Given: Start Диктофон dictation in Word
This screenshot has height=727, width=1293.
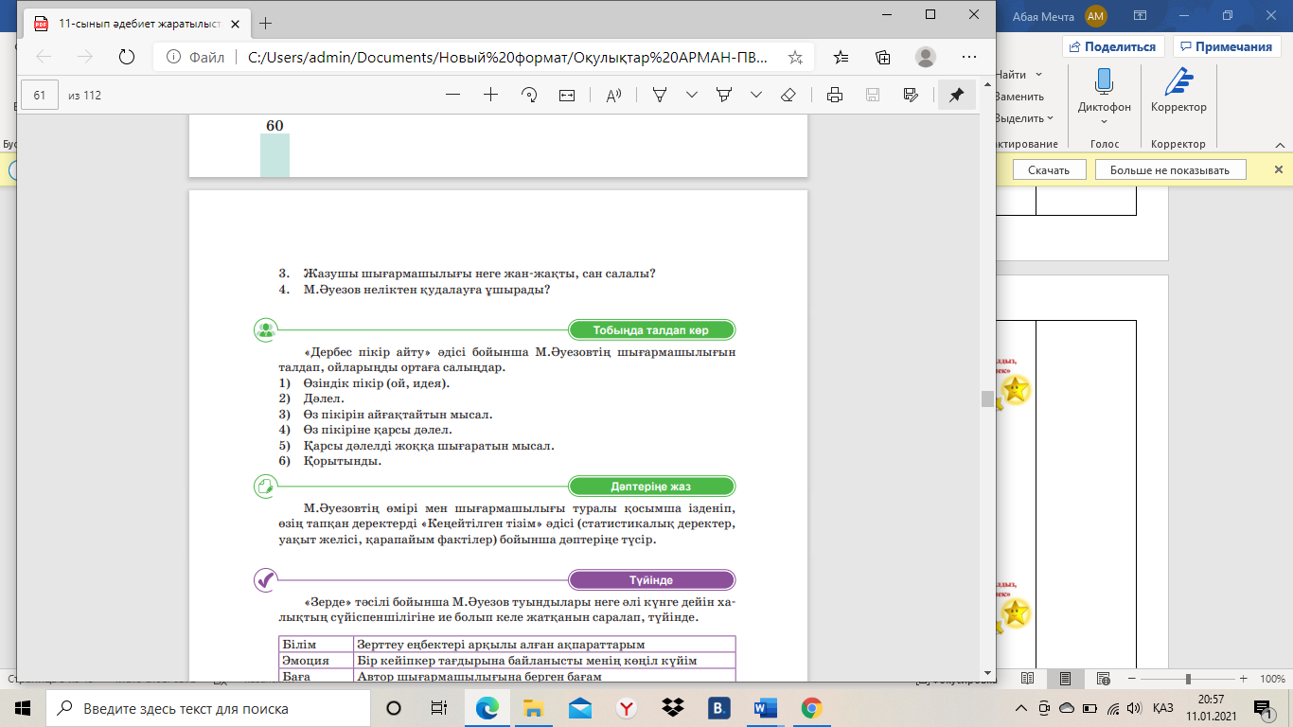Looking at the screenshot, I should pyautogui.click(x=1104, y=88).
